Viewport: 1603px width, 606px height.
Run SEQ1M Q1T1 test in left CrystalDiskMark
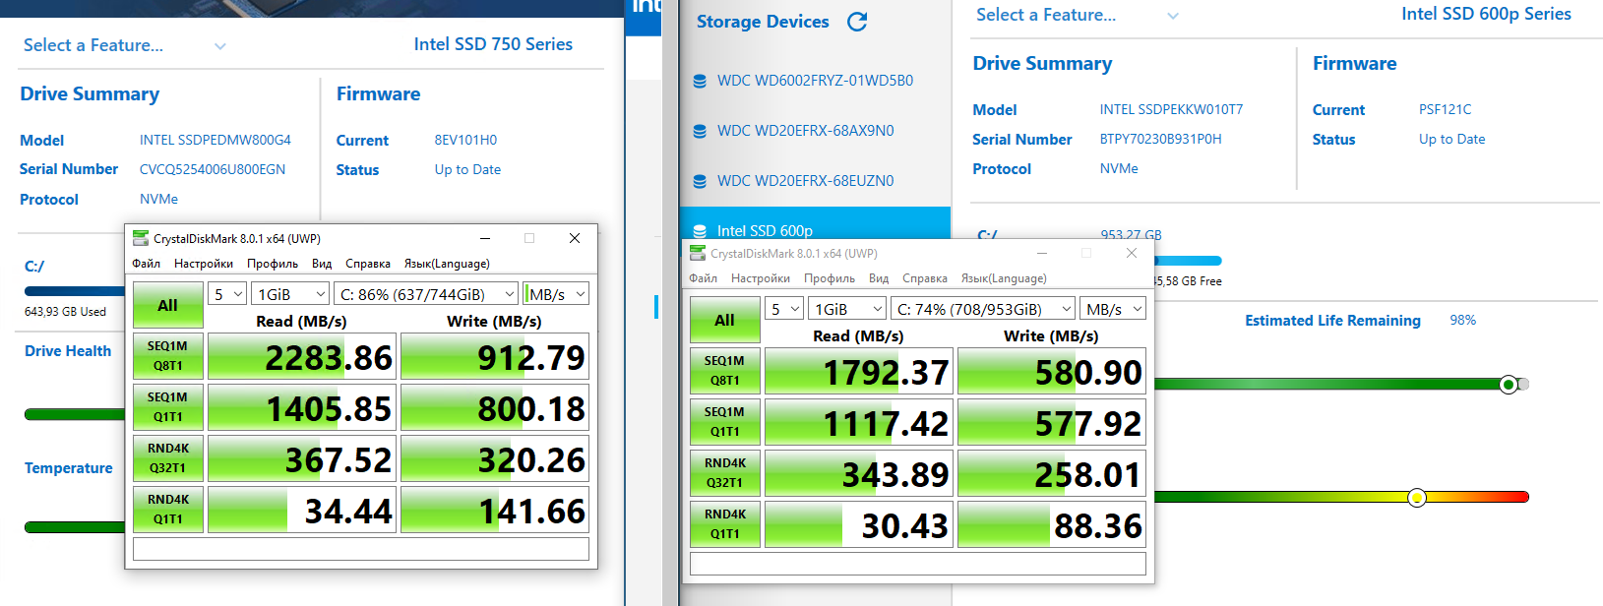(x=168, y=407)
